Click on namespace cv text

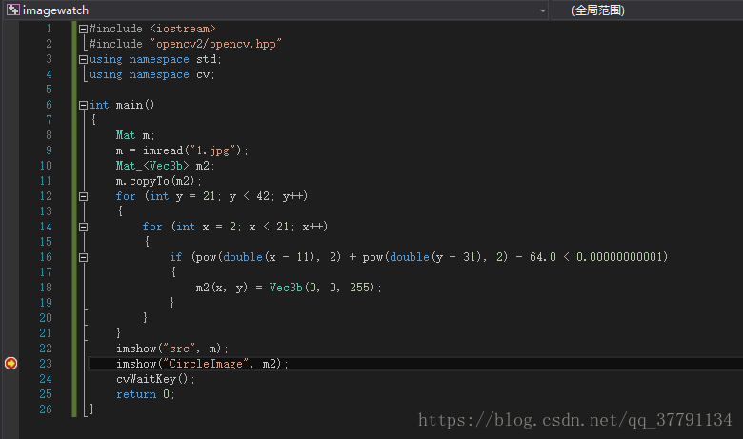click(x=170, y=74)
